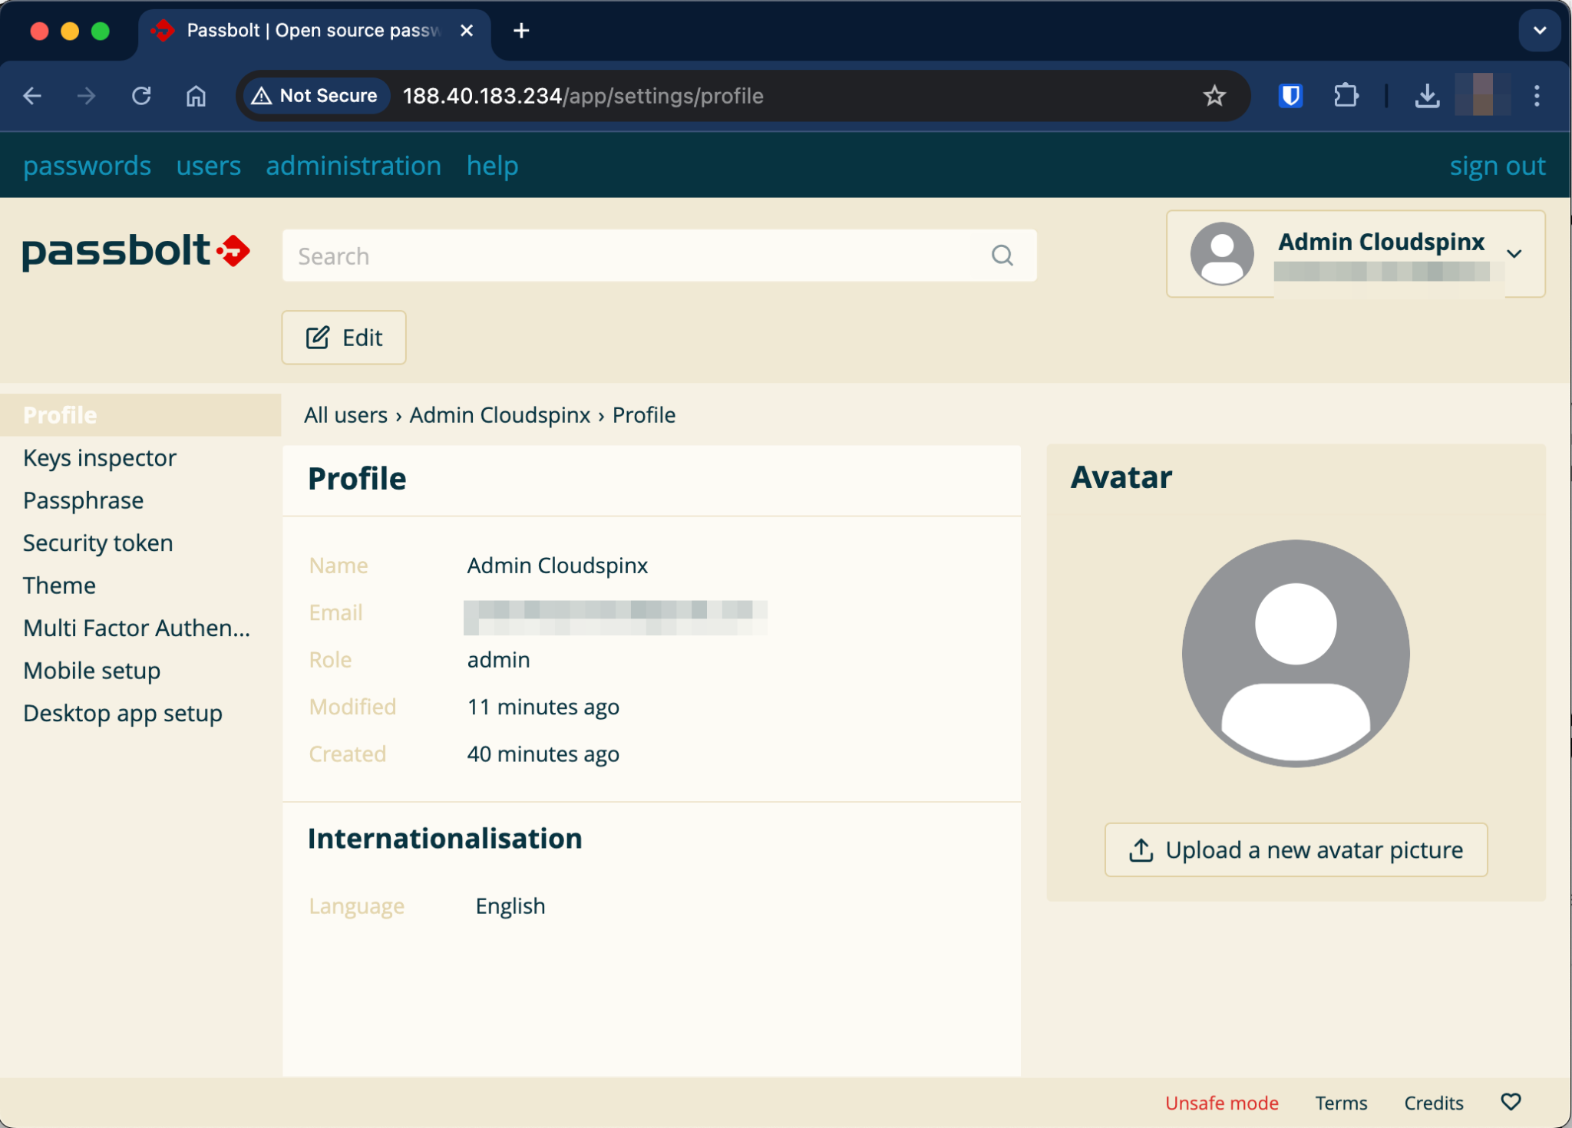Open the browser tab overflow chevron
Screen dimensions: 1572x1128
[1540, 30]
